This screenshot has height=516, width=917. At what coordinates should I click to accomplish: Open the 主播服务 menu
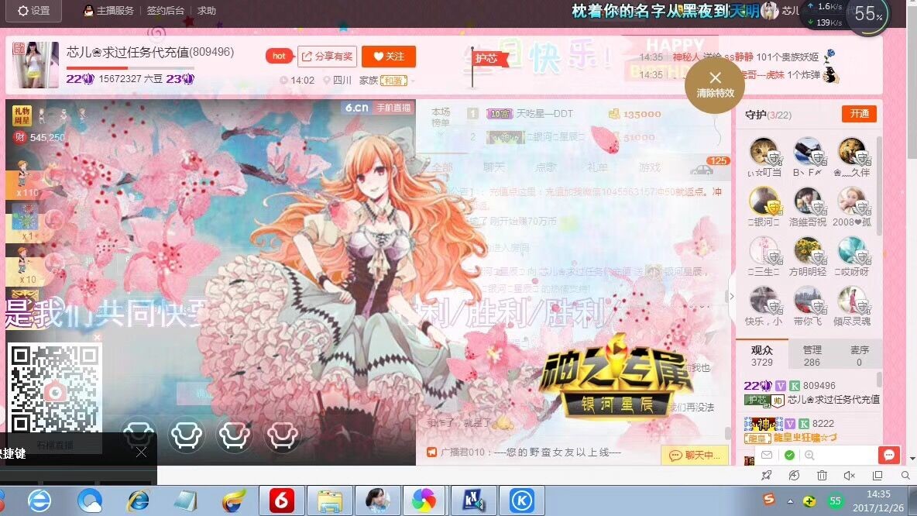click(x=108, y=11)
